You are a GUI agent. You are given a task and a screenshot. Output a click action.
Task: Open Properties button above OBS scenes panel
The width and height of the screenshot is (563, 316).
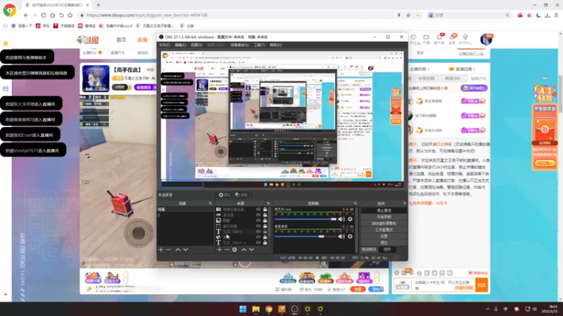tap(224, 195)
